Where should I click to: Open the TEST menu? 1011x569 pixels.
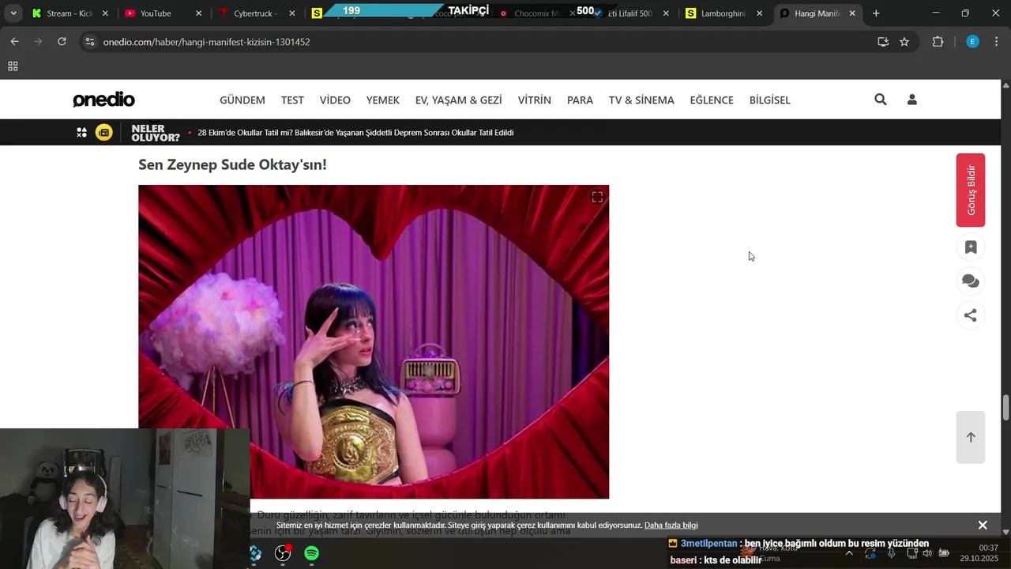click(292, 100)
